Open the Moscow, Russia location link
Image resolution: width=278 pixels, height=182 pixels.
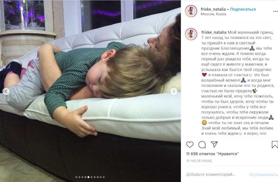[213, 14]
